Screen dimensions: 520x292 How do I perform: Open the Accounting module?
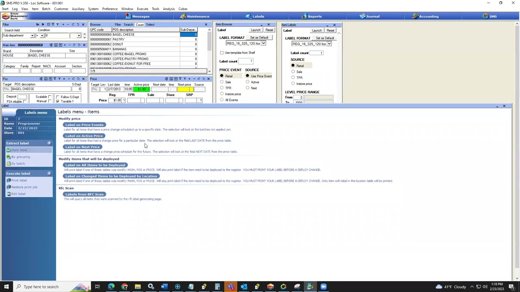pos(426,16)
